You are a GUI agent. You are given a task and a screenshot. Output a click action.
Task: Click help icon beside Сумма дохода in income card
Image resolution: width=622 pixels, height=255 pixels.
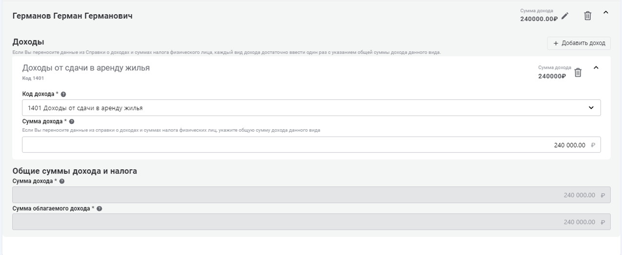click(x=72, y=122)
